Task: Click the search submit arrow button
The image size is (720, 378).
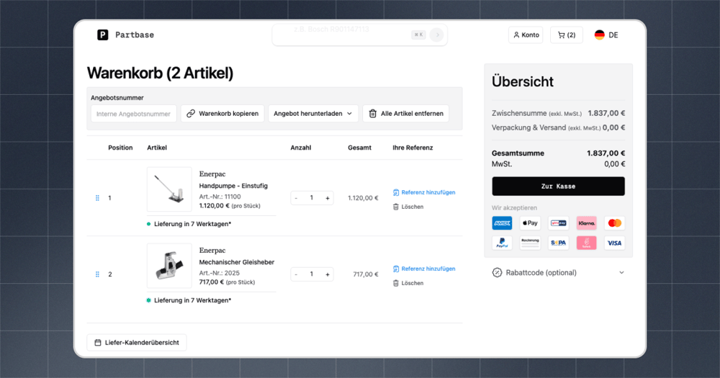Action: pos(437,35)
